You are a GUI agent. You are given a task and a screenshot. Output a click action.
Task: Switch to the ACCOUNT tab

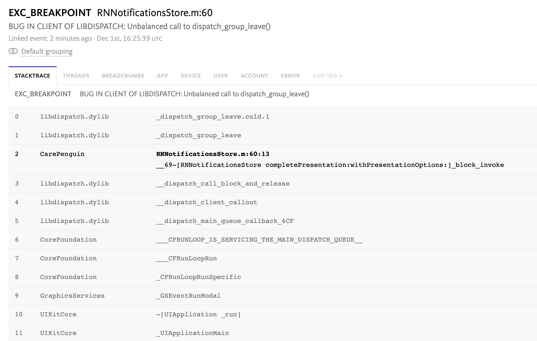point(254,76)
